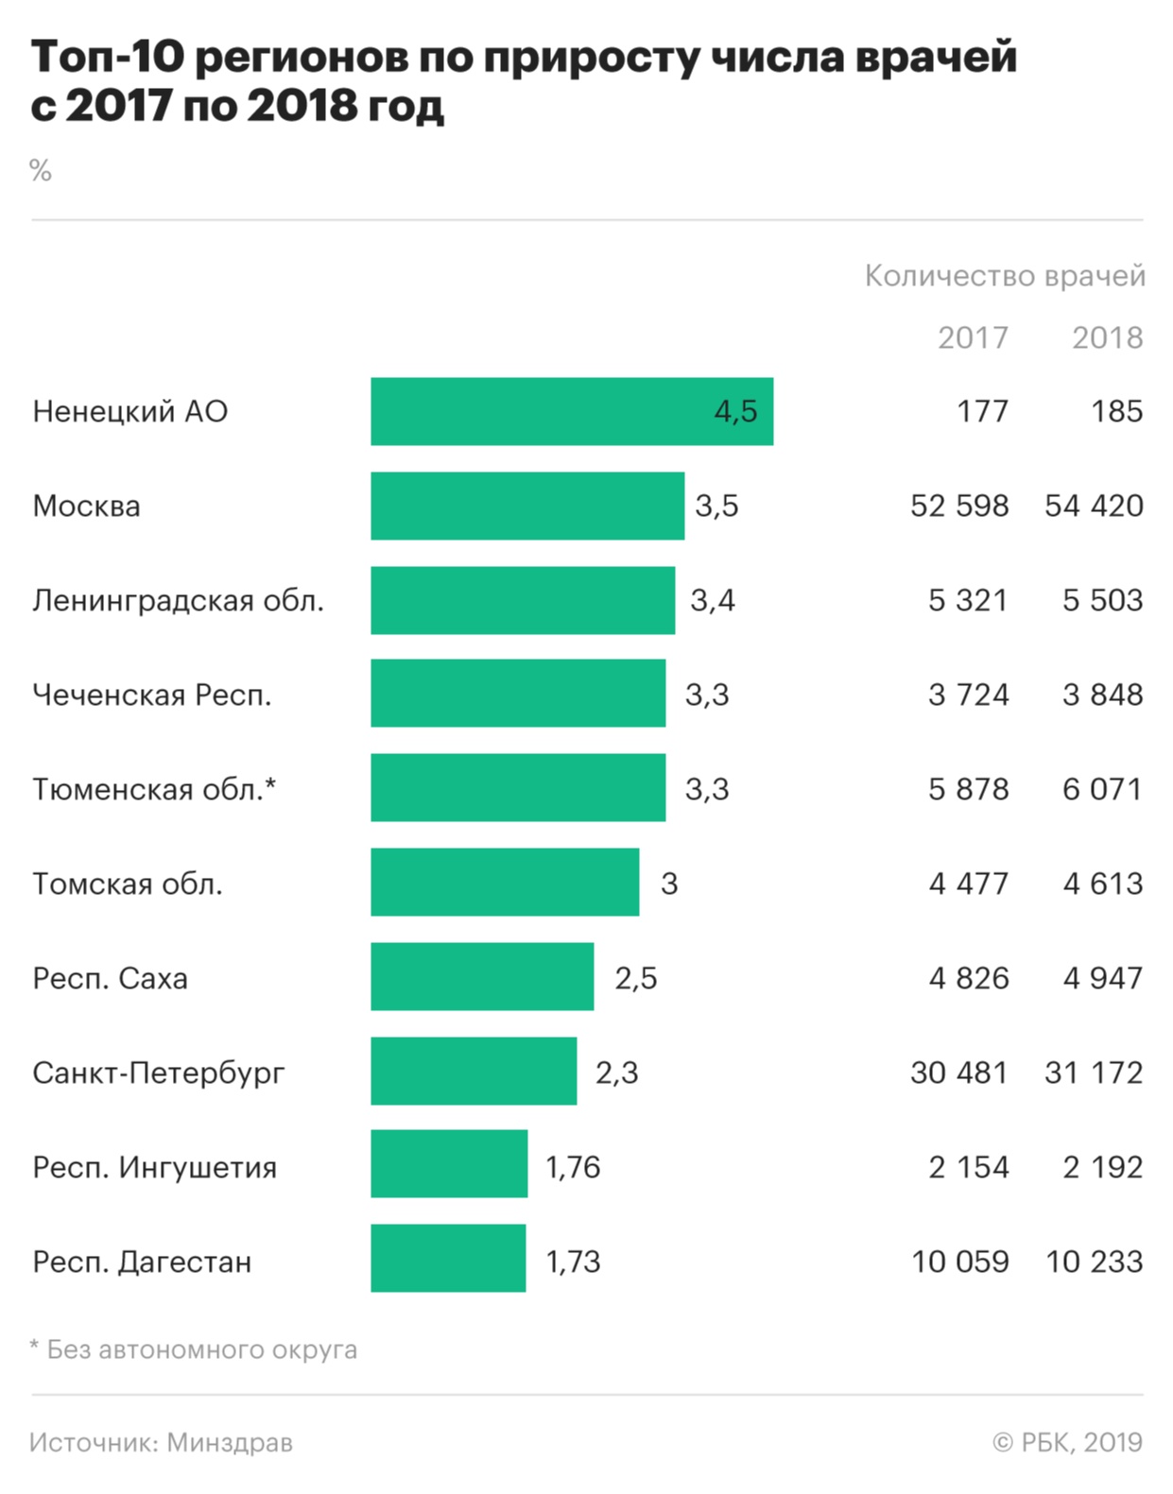This screenshot has width=1173, height=1494.
Task: Click the Томская обл. green bar
Action: point(504,883)
